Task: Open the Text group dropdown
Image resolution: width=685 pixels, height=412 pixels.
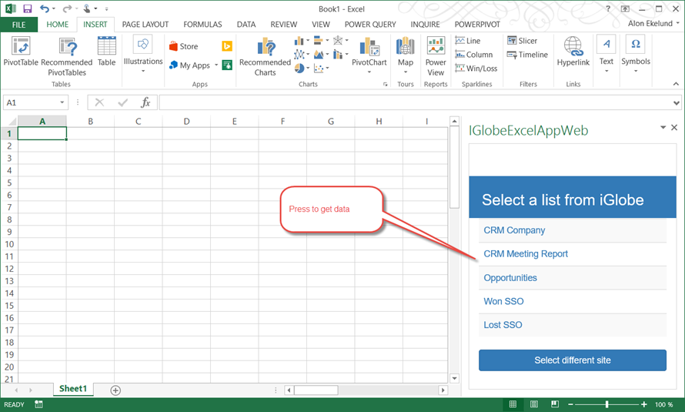Action: tap(606, 54)
